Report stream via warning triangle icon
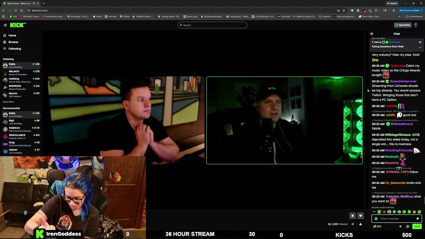This screenshot has height=239, width=425. click(x=361, y=224)
